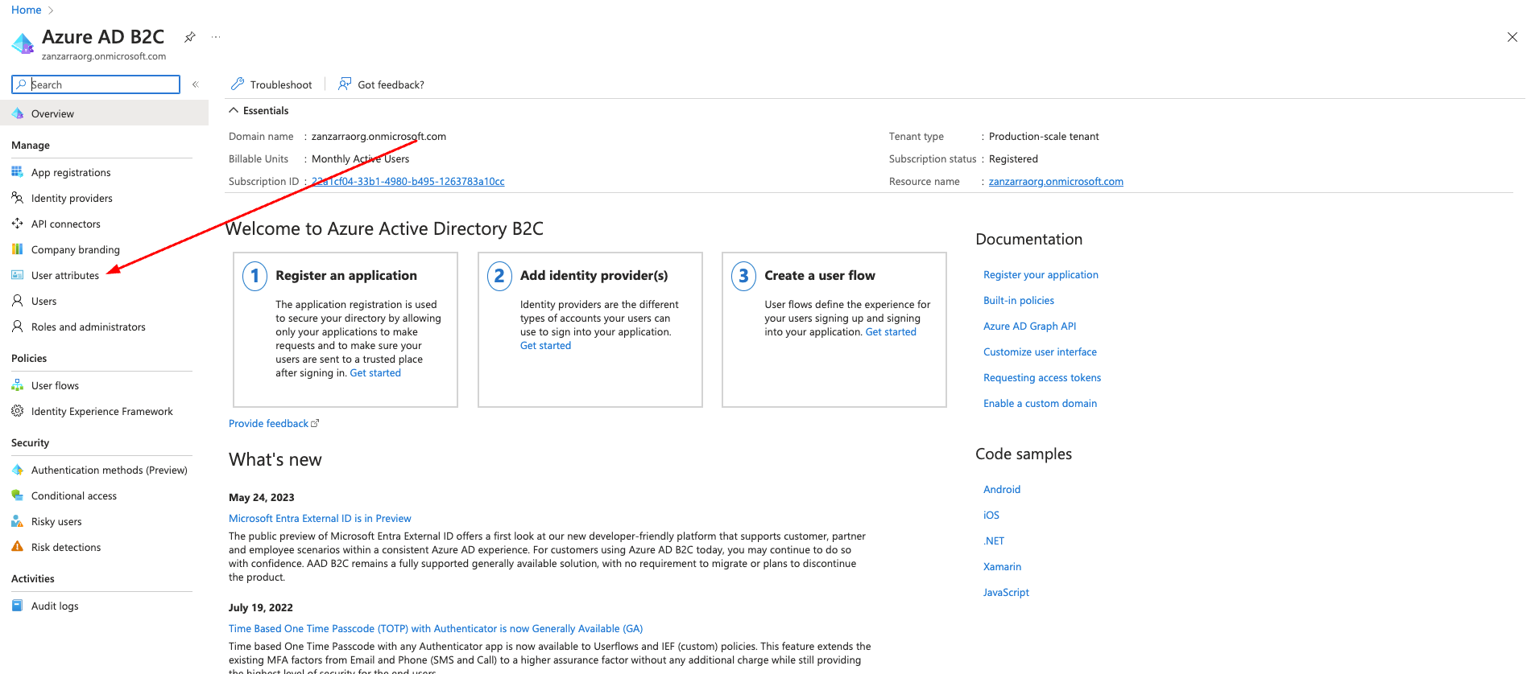Open Built-in policies documentation link
This screenshot has width=1527, height=674.
[1019, 301]
